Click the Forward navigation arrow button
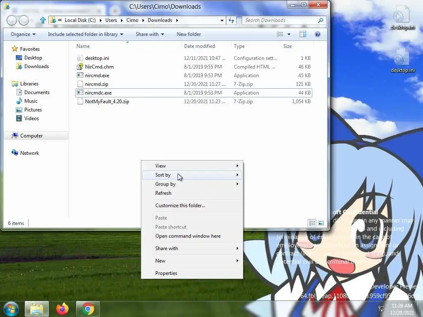The height and width of the screenshot is (317, 423). pos(24,21)
